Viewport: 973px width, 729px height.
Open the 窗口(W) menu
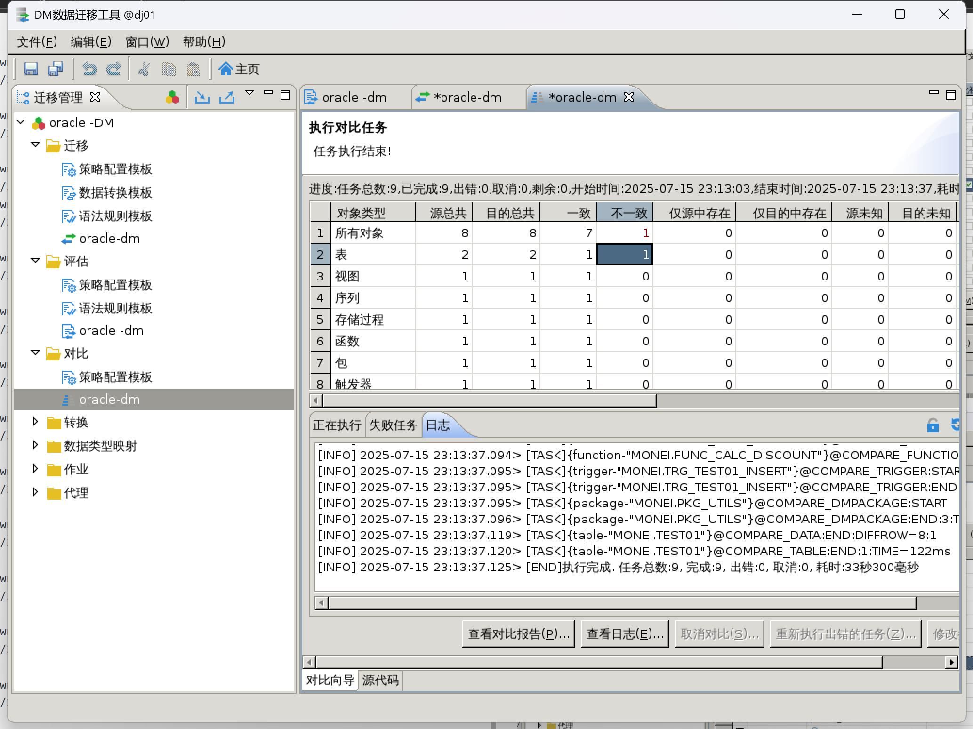(147, 42)
